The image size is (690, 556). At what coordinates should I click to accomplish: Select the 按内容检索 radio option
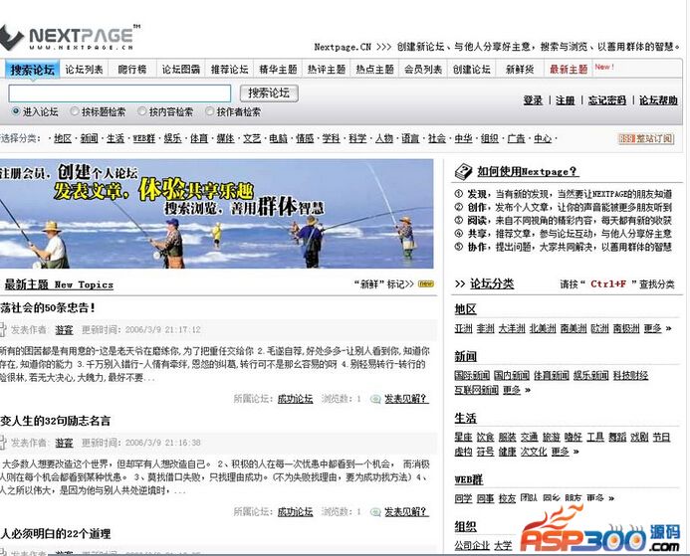(141, 111)
